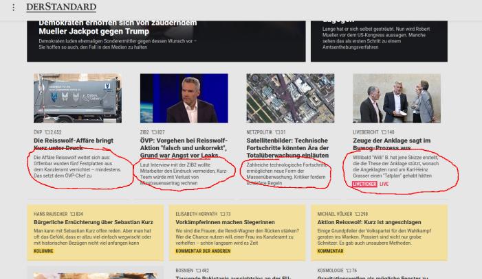Open the Wo sind die Frauen summary text
Image resolution: width=482 pixels, height=279 pixels.
click(x=237, y=236)
